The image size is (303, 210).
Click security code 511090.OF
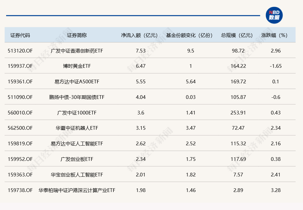click(20, 97)
